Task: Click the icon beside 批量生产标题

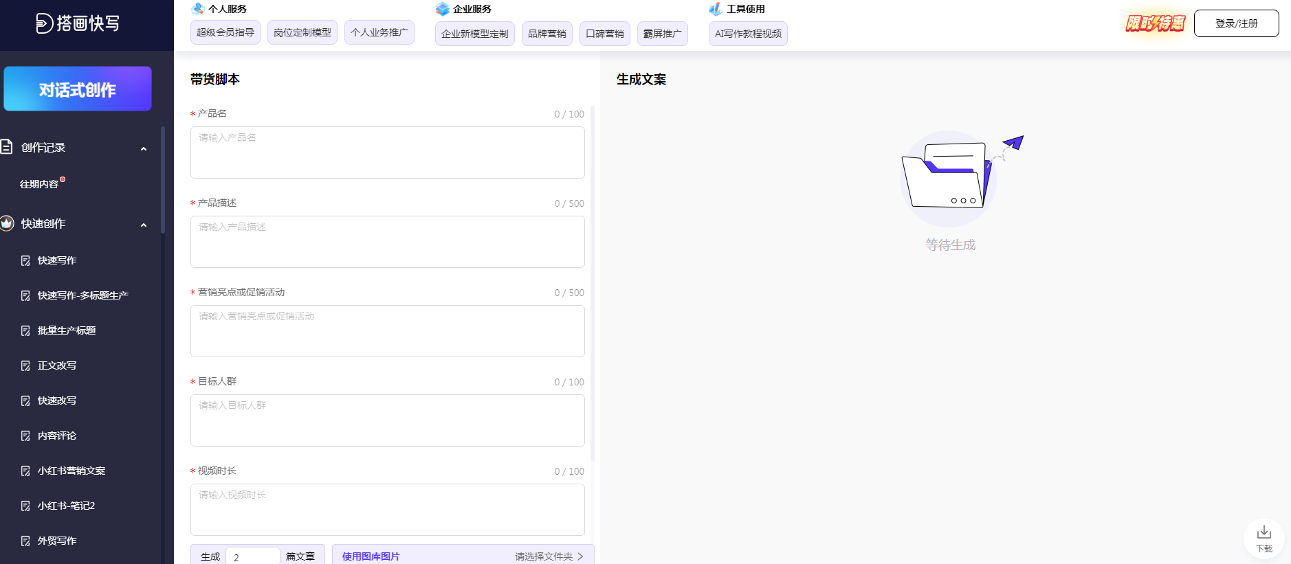Action: click(25, 330)
